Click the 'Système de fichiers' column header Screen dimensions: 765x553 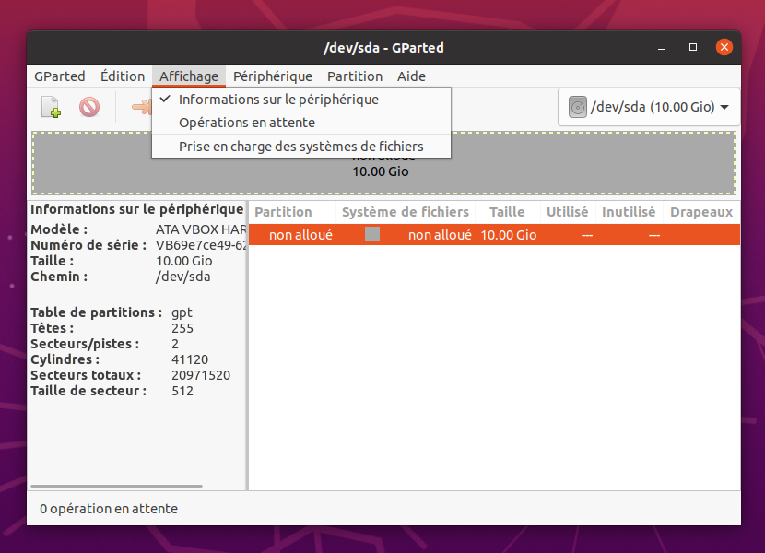406,212
